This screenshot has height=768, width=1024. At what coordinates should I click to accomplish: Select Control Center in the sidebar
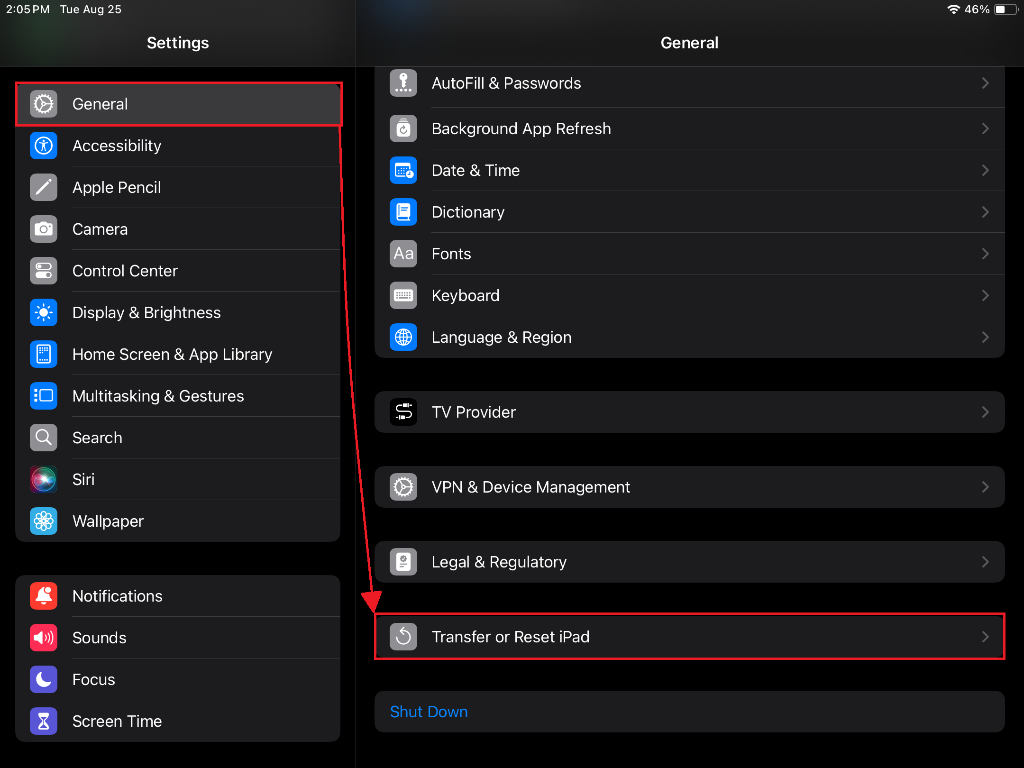click(x=178, y=271)
